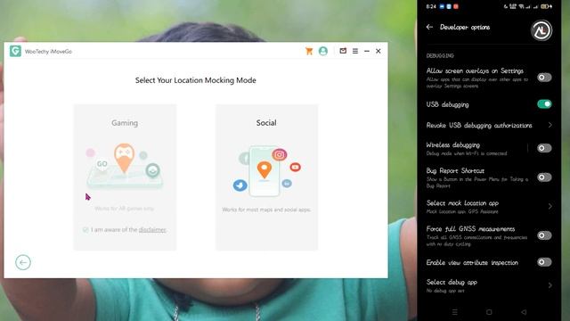Enable Force full GNSS measurements switch
The width and height of the screenshot is (570, 321).
[544, 235]
